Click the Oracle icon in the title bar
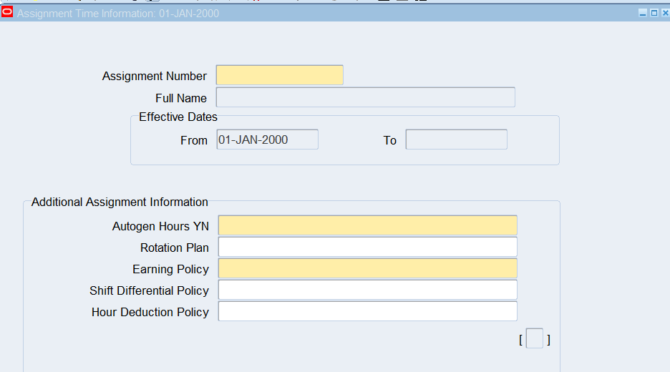Image resolution: width=670 pixels, height=372 pixels. tap(7, 13)
